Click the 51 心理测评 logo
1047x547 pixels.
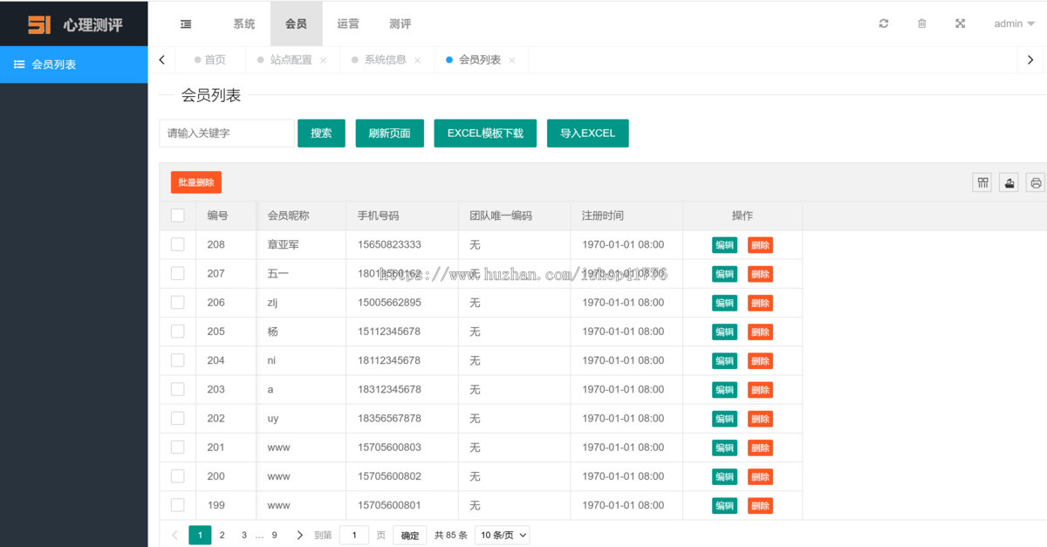pyautogui.click(x=74, y=24)
